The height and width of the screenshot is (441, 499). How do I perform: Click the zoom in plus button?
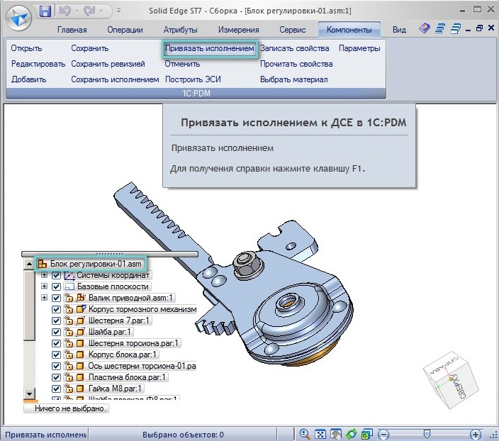click(476, 435)
